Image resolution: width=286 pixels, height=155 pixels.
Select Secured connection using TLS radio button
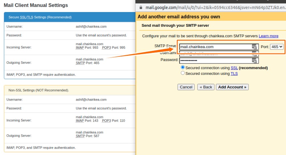click(x=183, y=73)
